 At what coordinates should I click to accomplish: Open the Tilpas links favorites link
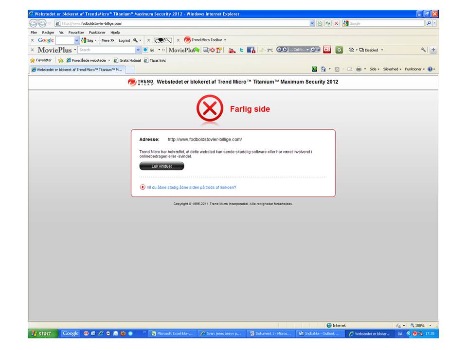coord(155,60)
